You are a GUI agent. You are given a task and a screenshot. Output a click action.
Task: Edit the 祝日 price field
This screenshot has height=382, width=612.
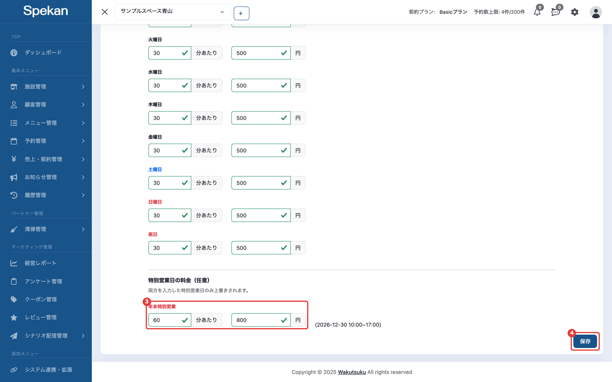[261, 248]
